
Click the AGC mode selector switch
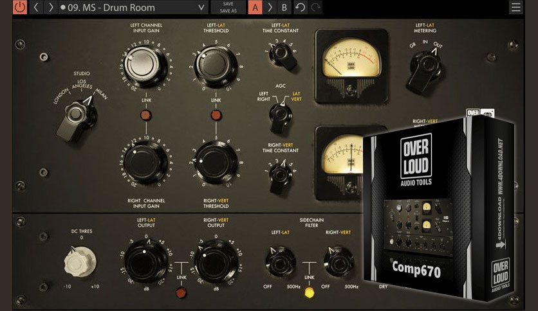[281, 118]
